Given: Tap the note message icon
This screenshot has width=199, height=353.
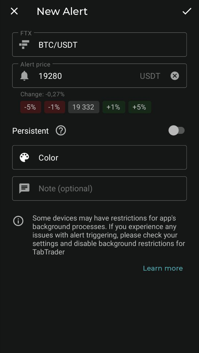Looking at the screenshot, I should pos(24,189).
